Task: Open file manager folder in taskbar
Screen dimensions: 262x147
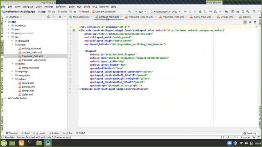Action: [x=39, y=143]
